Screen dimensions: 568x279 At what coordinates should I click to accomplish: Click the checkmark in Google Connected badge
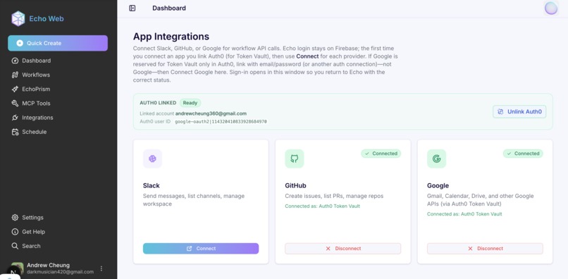(510, 154)
